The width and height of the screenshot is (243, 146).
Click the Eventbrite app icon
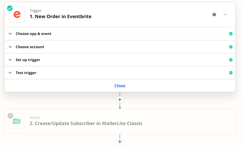[x=17, y=14]
